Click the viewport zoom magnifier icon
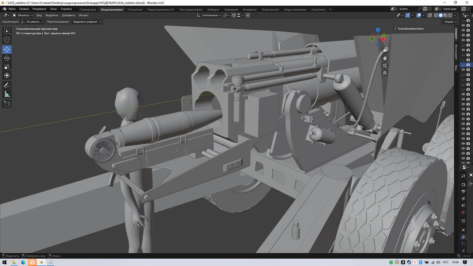This screenshot has width=473, height=266. pyautogui.click(x=385, y=50)
